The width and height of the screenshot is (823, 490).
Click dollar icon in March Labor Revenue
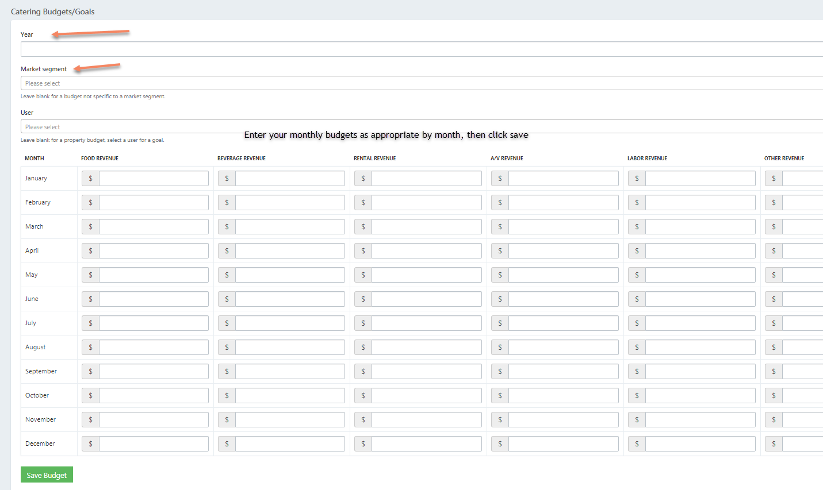(637, 227)
